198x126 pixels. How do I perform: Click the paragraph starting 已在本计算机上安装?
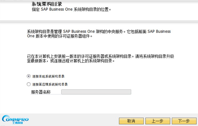(99, 57)
